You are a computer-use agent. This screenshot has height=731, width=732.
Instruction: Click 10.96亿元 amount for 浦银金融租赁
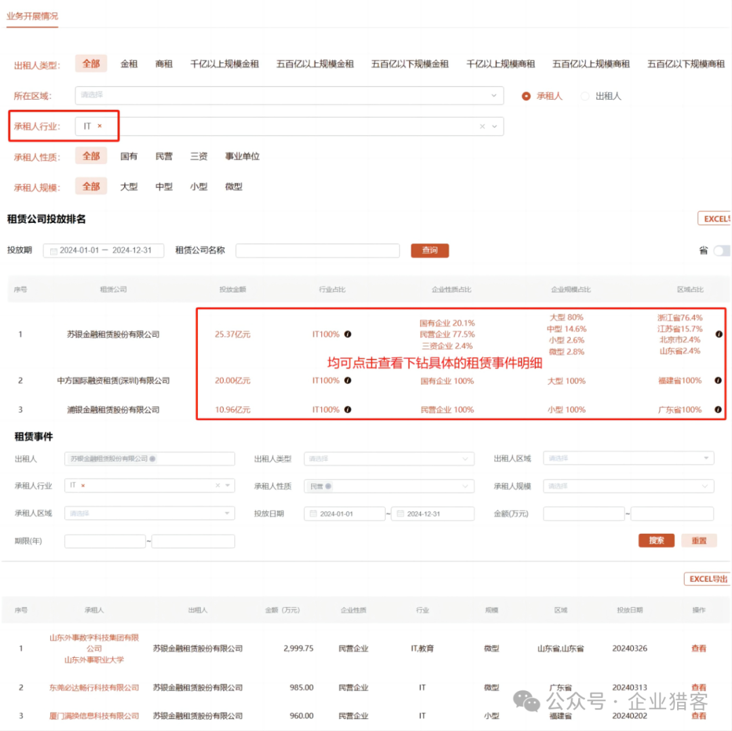(x=232, y=409)
